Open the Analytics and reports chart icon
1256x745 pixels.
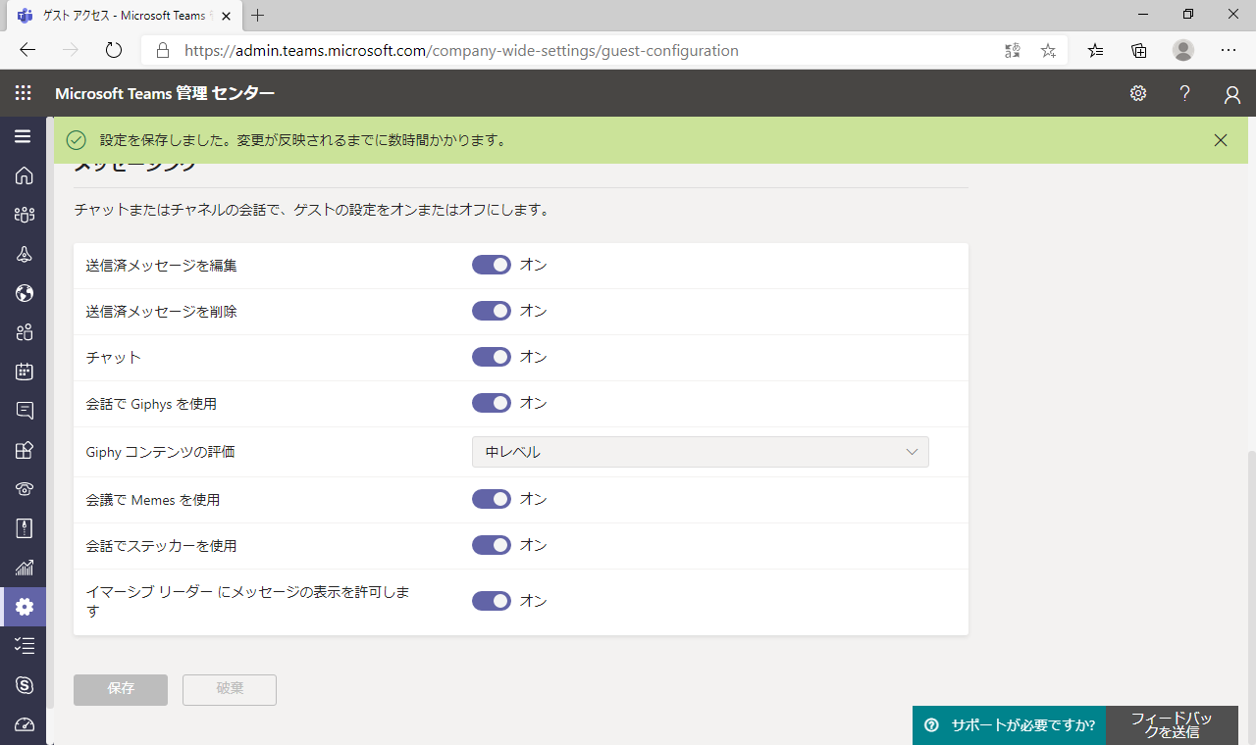(25, 568)
